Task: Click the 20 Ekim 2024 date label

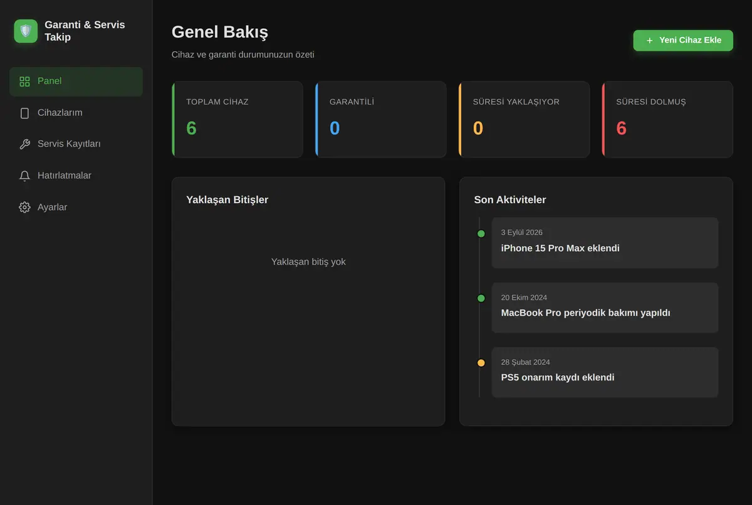Action: [x=524, y=298]
